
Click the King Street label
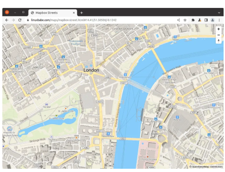29,82
